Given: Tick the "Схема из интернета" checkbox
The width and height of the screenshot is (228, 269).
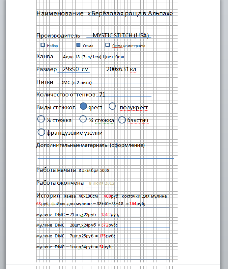Looking at the screenshot, I should 107,45.
